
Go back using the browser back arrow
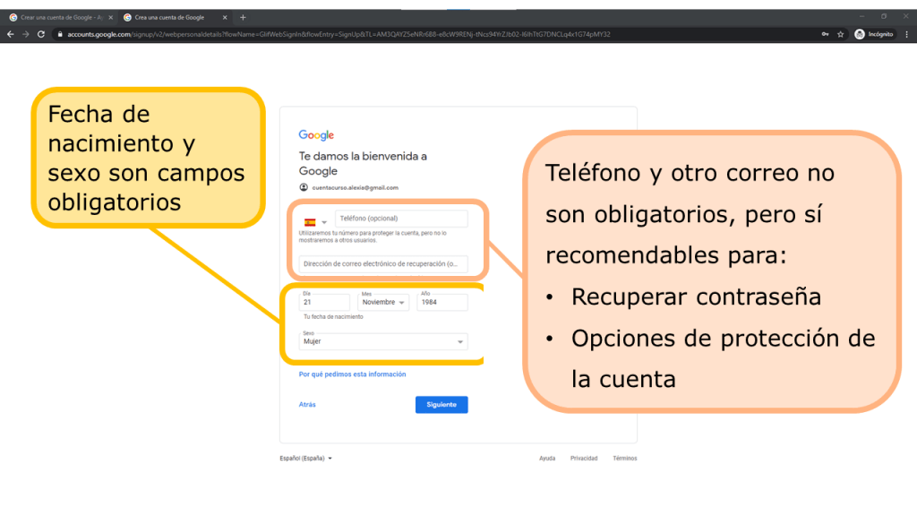[x=10, y=35]
